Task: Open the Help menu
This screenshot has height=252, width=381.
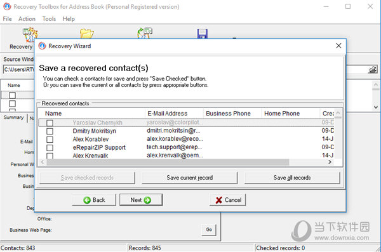Action: tap(69, 18)
